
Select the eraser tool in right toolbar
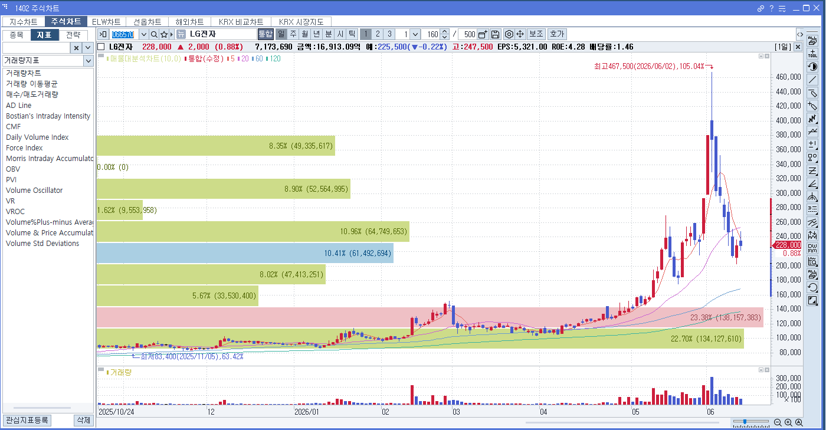[812, 93]
